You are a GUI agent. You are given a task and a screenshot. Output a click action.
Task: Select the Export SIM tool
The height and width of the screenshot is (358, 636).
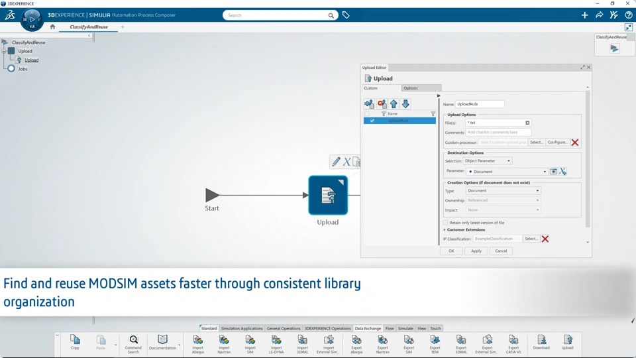point(409,344)
